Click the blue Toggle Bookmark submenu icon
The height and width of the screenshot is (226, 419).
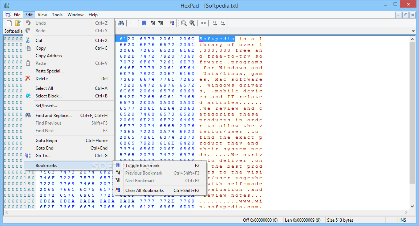[118, 165]
